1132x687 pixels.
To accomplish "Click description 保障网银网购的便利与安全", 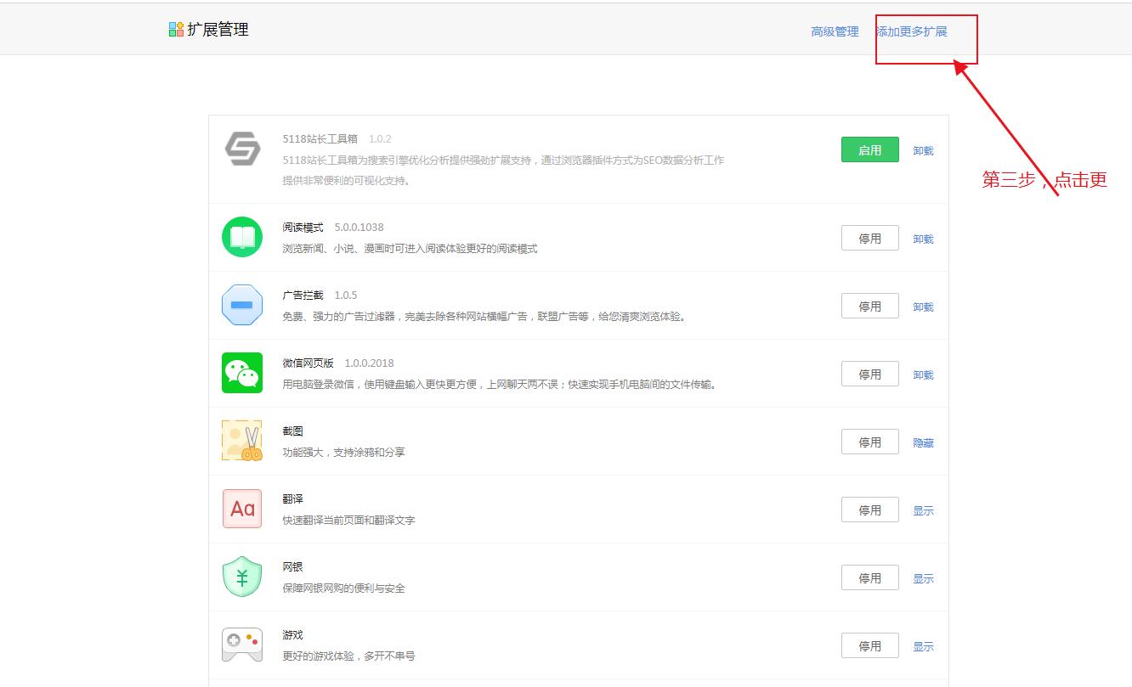I will click(x=344, y=588).
